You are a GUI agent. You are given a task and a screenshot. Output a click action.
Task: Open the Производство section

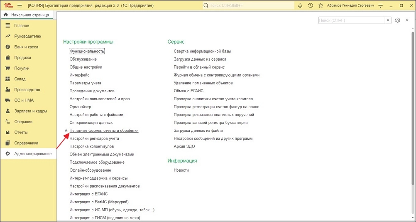tap(28, 90)
